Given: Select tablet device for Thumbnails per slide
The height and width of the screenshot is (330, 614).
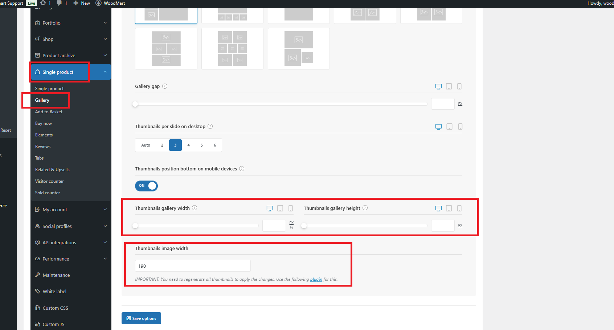Looking at the screenshot, I should (x=449, y=127).
